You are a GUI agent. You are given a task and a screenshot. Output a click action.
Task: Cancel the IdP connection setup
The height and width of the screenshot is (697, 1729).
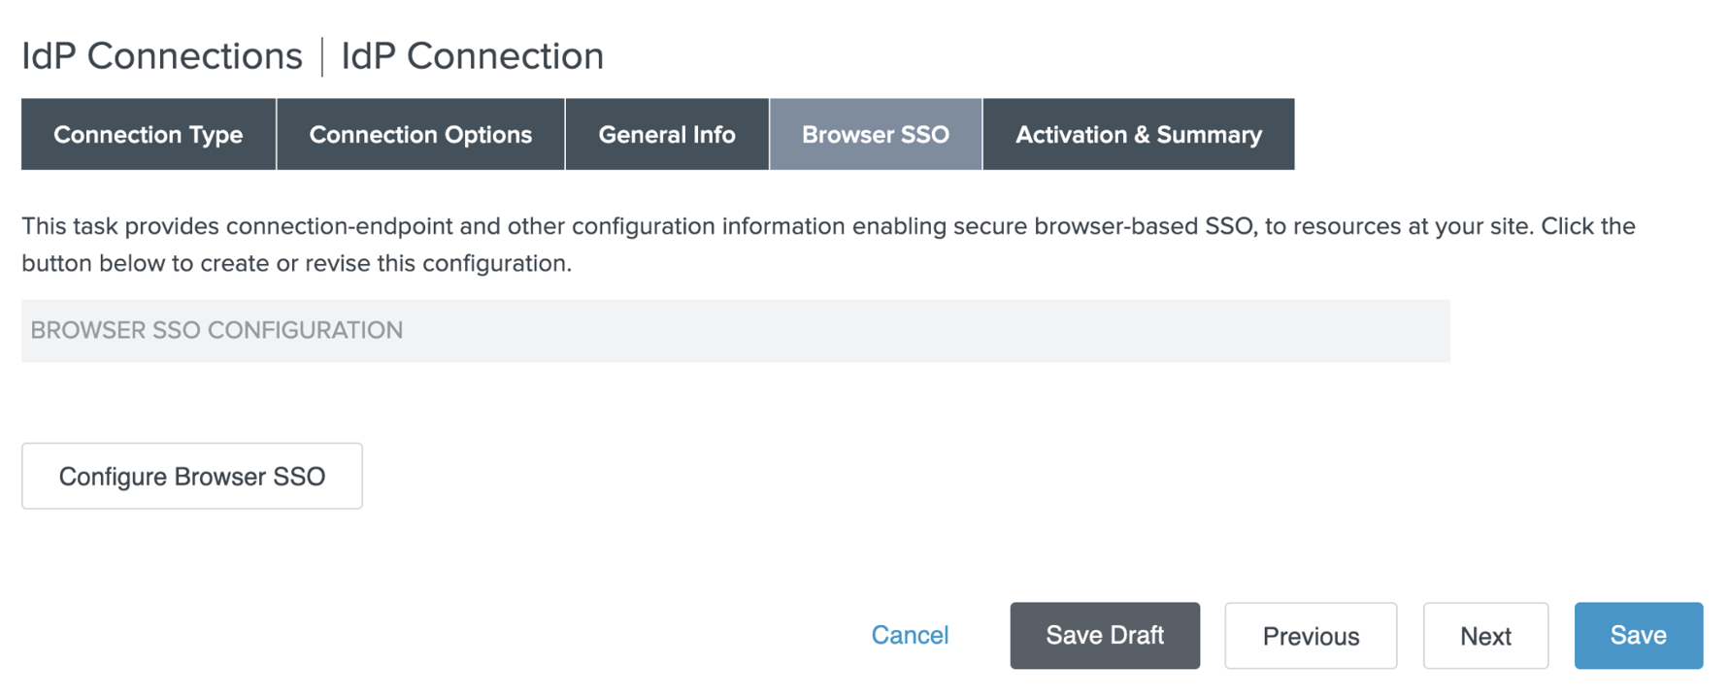click(x=910, y=635)
